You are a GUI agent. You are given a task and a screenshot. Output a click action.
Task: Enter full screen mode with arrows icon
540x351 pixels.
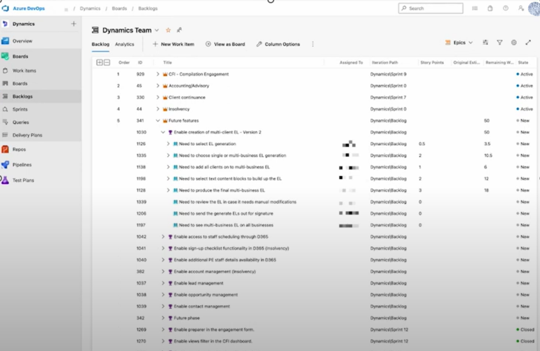click(528, 43)
